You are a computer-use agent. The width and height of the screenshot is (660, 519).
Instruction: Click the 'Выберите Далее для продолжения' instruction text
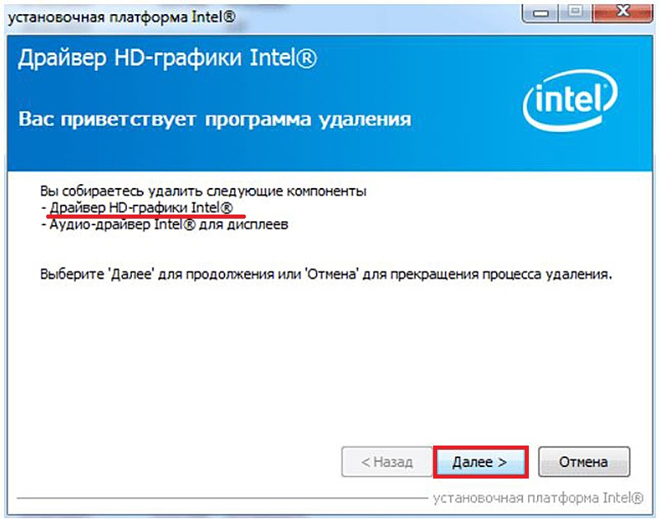coord(326,275)
